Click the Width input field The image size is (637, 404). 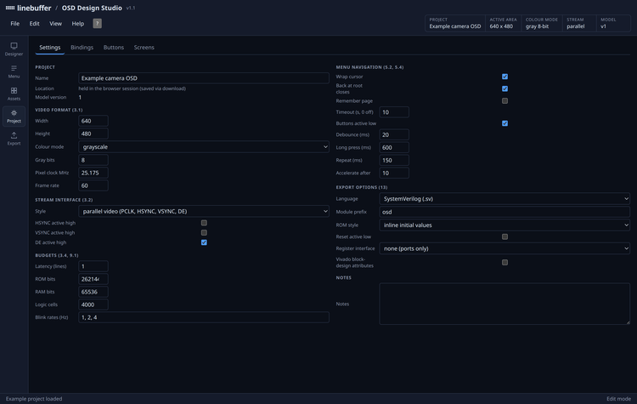(93, 121)
